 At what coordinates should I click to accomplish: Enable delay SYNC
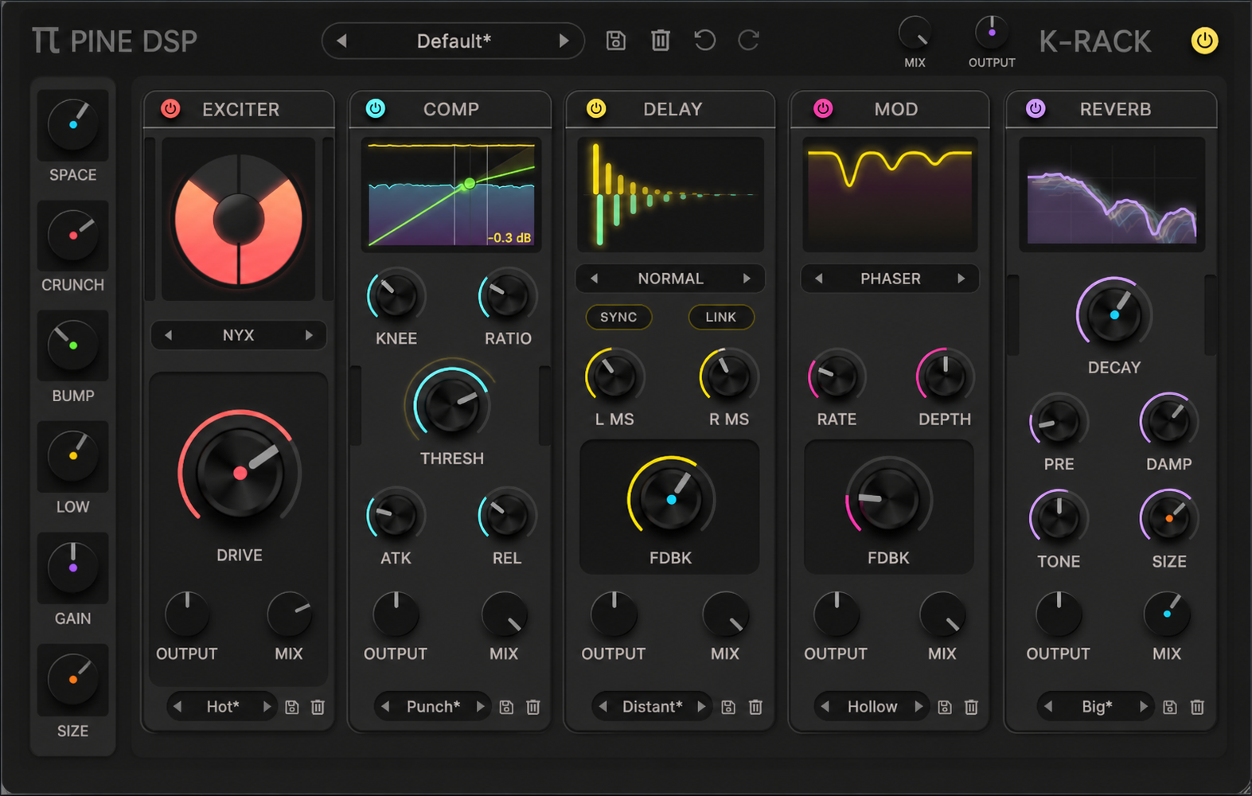(x=618, y=317)
